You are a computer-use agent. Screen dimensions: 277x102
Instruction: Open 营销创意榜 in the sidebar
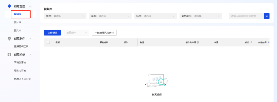[20, 62]
